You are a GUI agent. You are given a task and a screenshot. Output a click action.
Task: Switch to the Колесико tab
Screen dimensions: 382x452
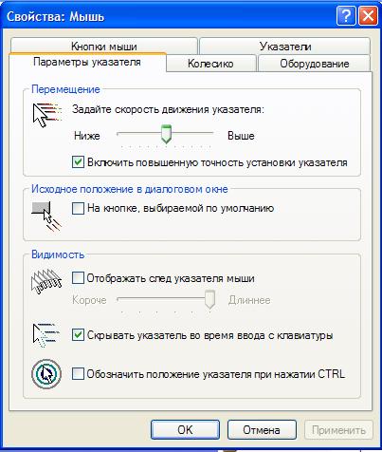(x=210, y=64)
